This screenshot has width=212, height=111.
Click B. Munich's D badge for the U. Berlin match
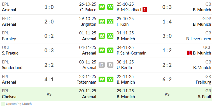(110, 65)
